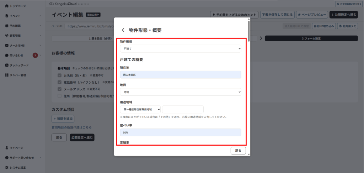Screen dimensions: 364x173
Task: Click ＋質問を追加 button
Action: pos(63,119)
